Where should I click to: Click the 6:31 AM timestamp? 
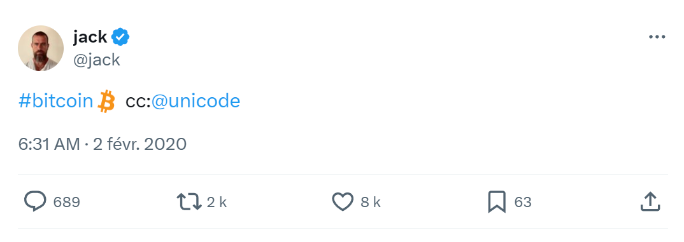tap(49, 144)
